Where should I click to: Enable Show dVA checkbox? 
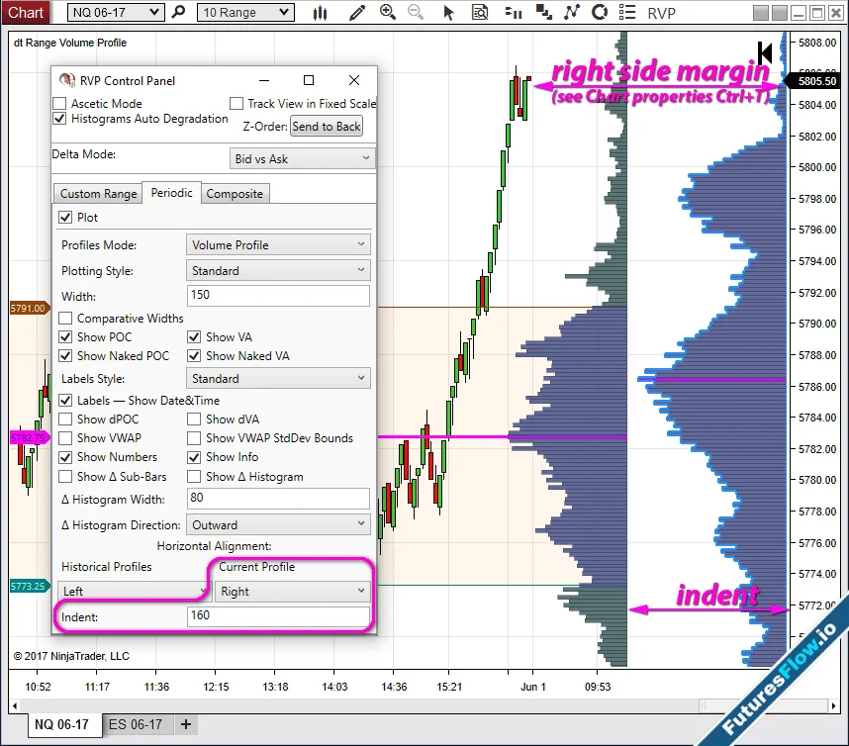(x=194, y=420)
